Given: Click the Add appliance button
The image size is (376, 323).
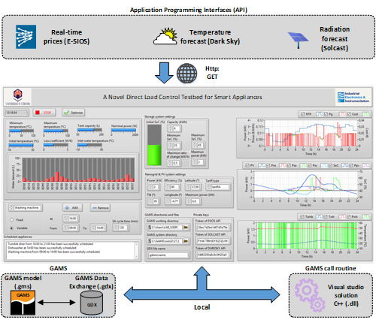Looking at the screenshot, I should (x=72, y=207).
